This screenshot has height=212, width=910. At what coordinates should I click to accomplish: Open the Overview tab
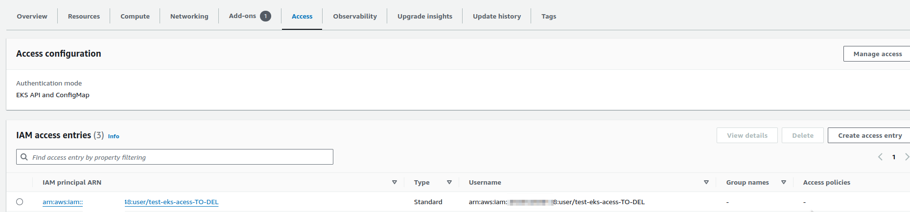point(32,16)
